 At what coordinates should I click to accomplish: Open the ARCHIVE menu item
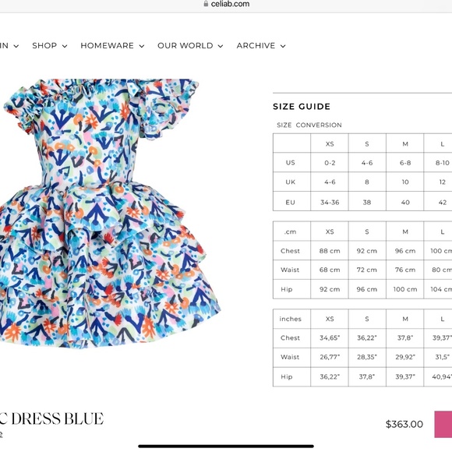click(256, 45)
